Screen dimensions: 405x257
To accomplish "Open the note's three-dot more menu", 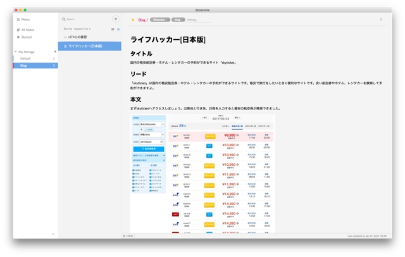I will (381, 20).
